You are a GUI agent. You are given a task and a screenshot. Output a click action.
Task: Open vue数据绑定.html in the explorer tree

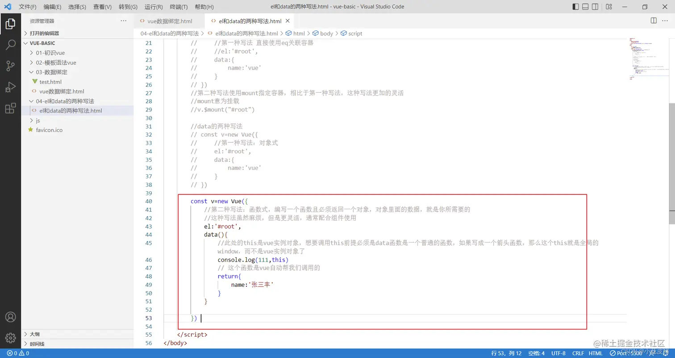[x=77, y=91]
